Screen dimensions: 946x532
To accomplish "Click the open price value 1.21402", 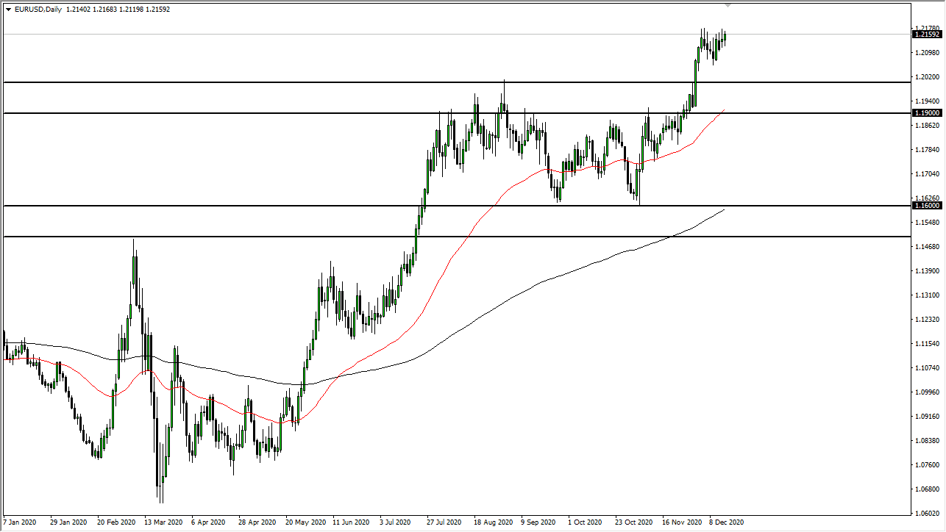I will (x=78, y=8).
